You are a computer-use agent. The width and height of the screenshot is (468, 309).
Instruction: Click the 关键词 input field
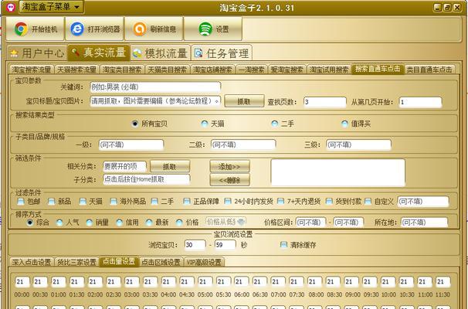coord(155,87)
